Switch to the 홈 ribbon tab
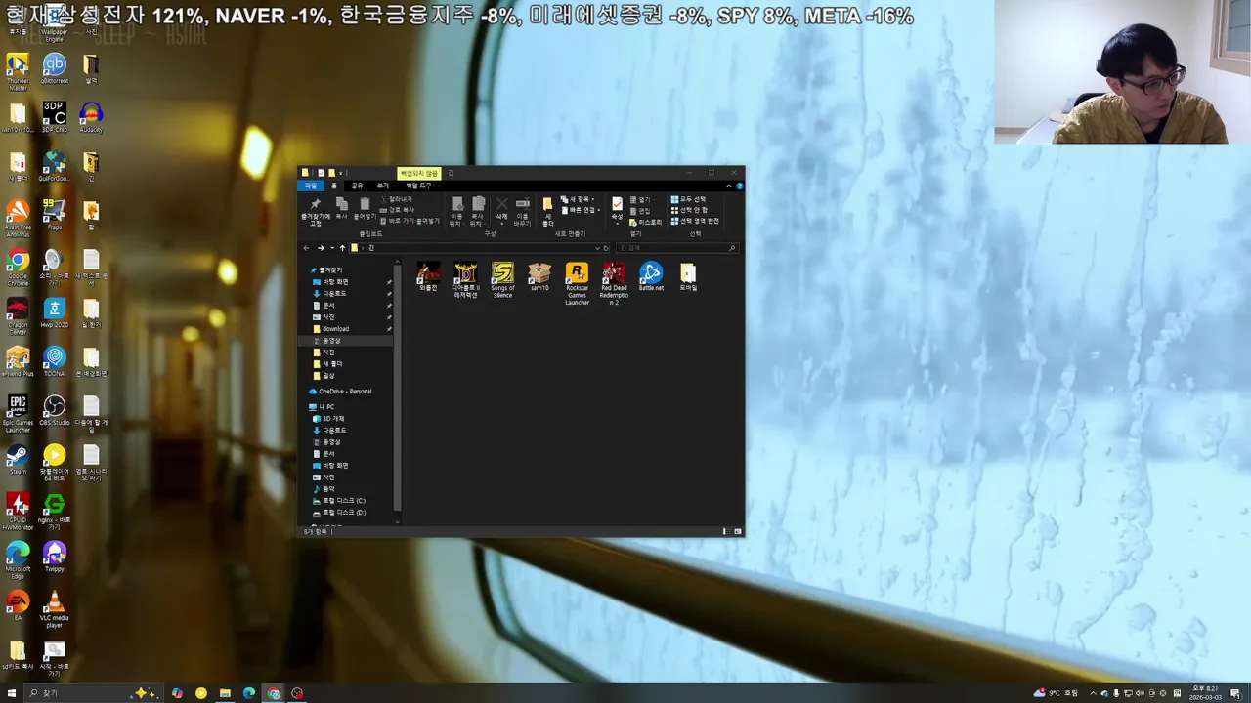The width and height of the screenshot is (1251, 703). click(x=334, y=186)
